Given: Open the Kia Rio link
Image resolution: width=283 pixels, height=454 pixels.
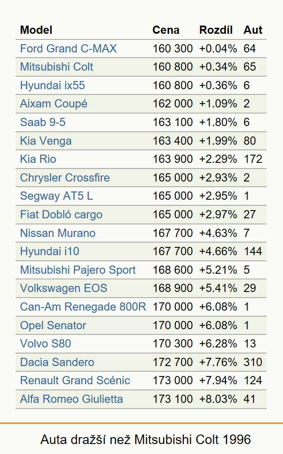Looking at the screenshot, I should pos(38,159).
